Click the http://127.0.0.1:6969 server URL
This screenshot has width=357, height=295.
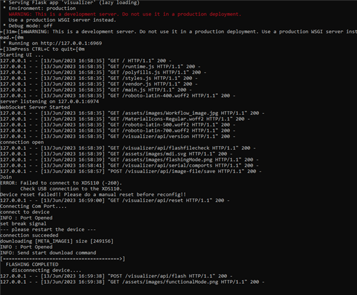pyautogui.click(x=71, y=43)
